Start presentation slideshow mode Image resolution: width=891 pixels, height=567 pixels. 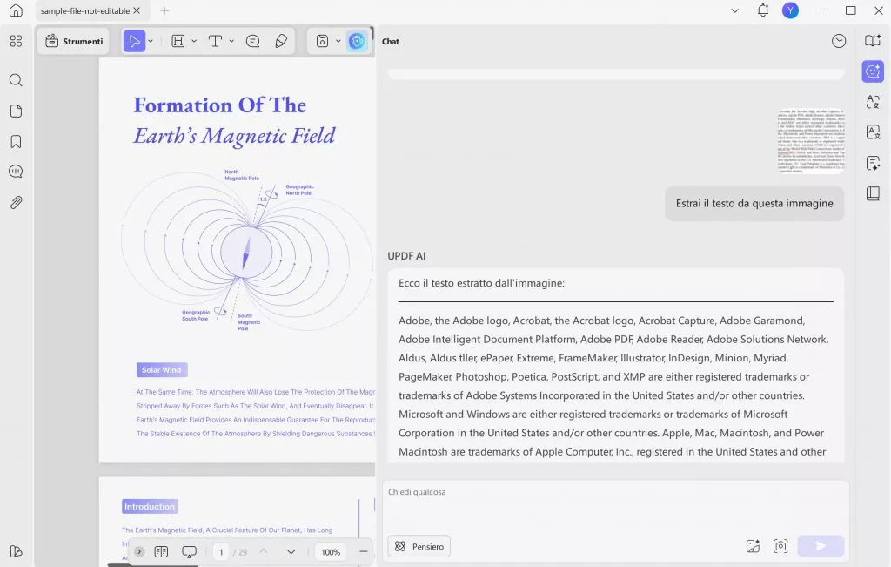click(189, 551)
